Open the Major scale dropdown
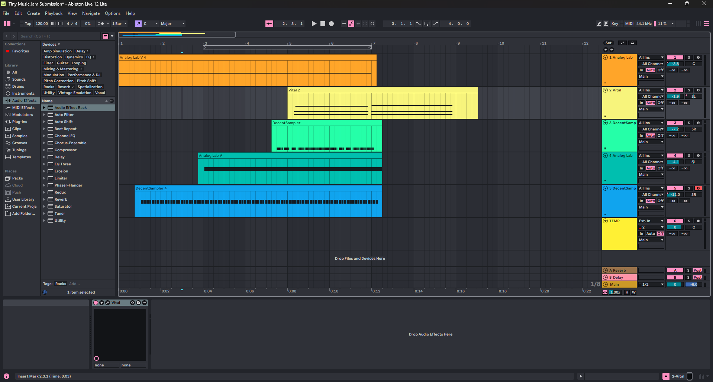 (172, 24)
